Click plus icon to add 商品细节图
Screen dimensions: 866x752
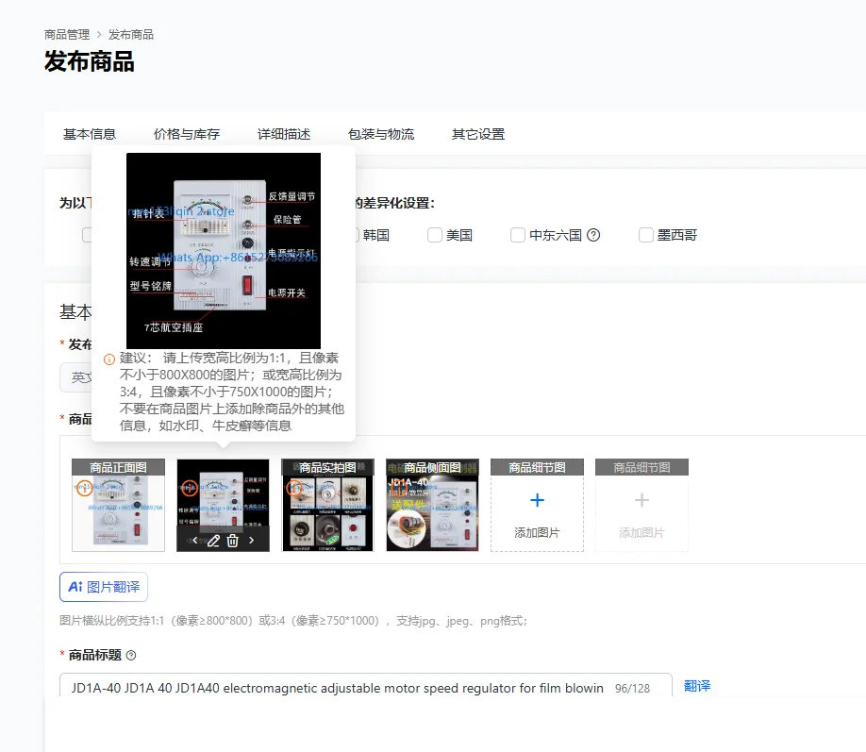[x=537, y=500]
